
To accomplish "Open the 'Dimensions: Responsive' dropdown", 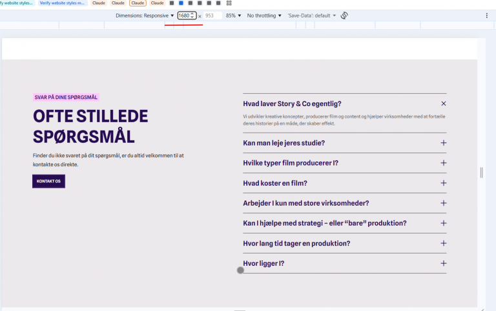I will [x=145, y=16].
